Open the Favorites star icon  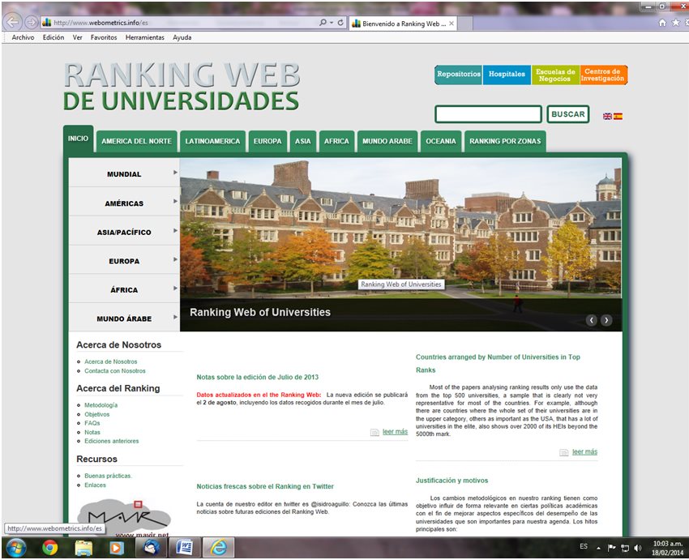coord(676,23)
